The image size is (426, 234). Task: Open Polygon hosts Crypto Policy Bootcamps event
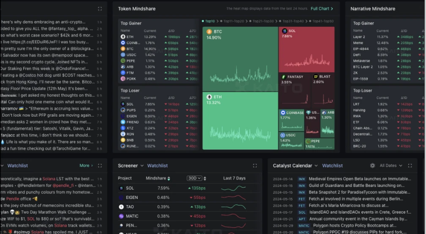point(355,226)
